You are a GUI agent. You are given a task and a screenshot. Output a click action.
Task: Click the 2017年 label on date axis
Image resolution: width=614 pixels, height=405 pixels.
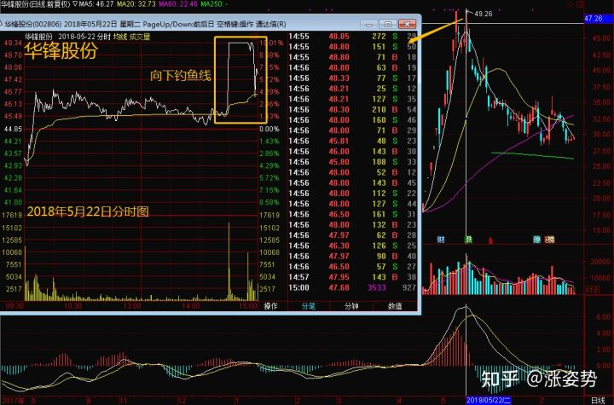(13, 401)
